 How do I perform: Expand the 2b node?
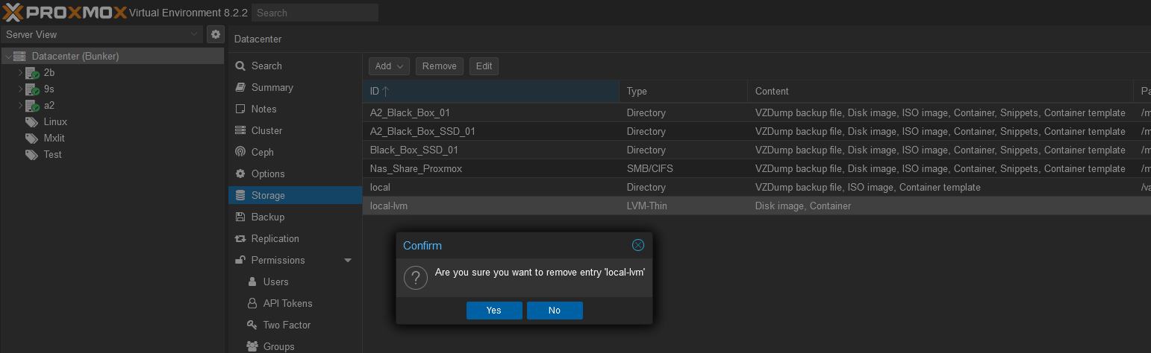click(21, 73)
